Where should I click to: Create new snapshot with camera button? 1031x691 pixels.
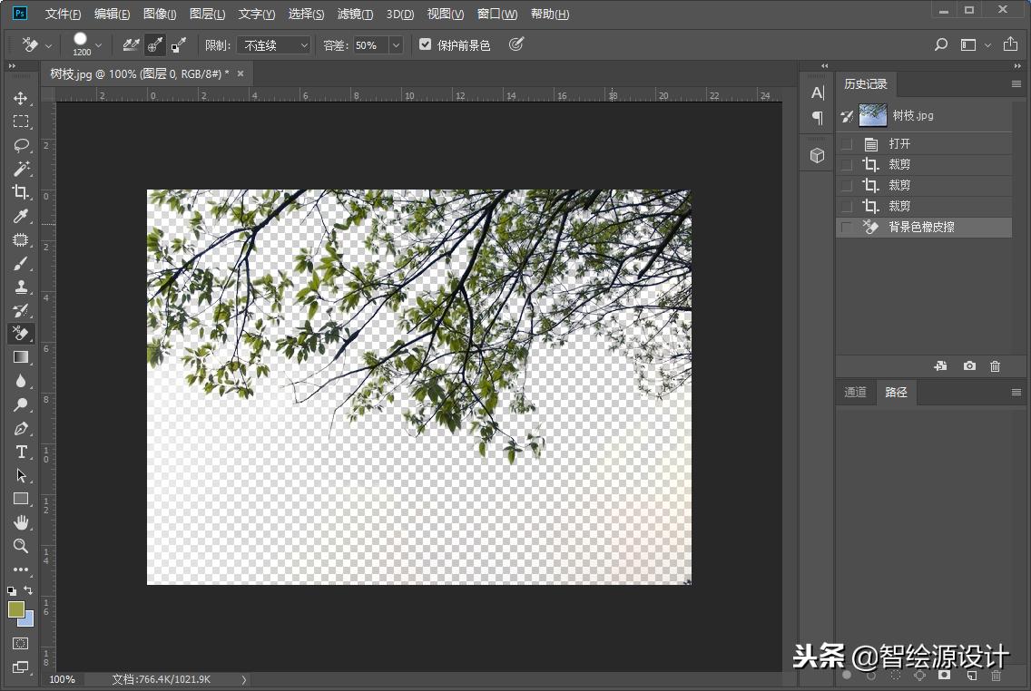[x=968, y=365]
